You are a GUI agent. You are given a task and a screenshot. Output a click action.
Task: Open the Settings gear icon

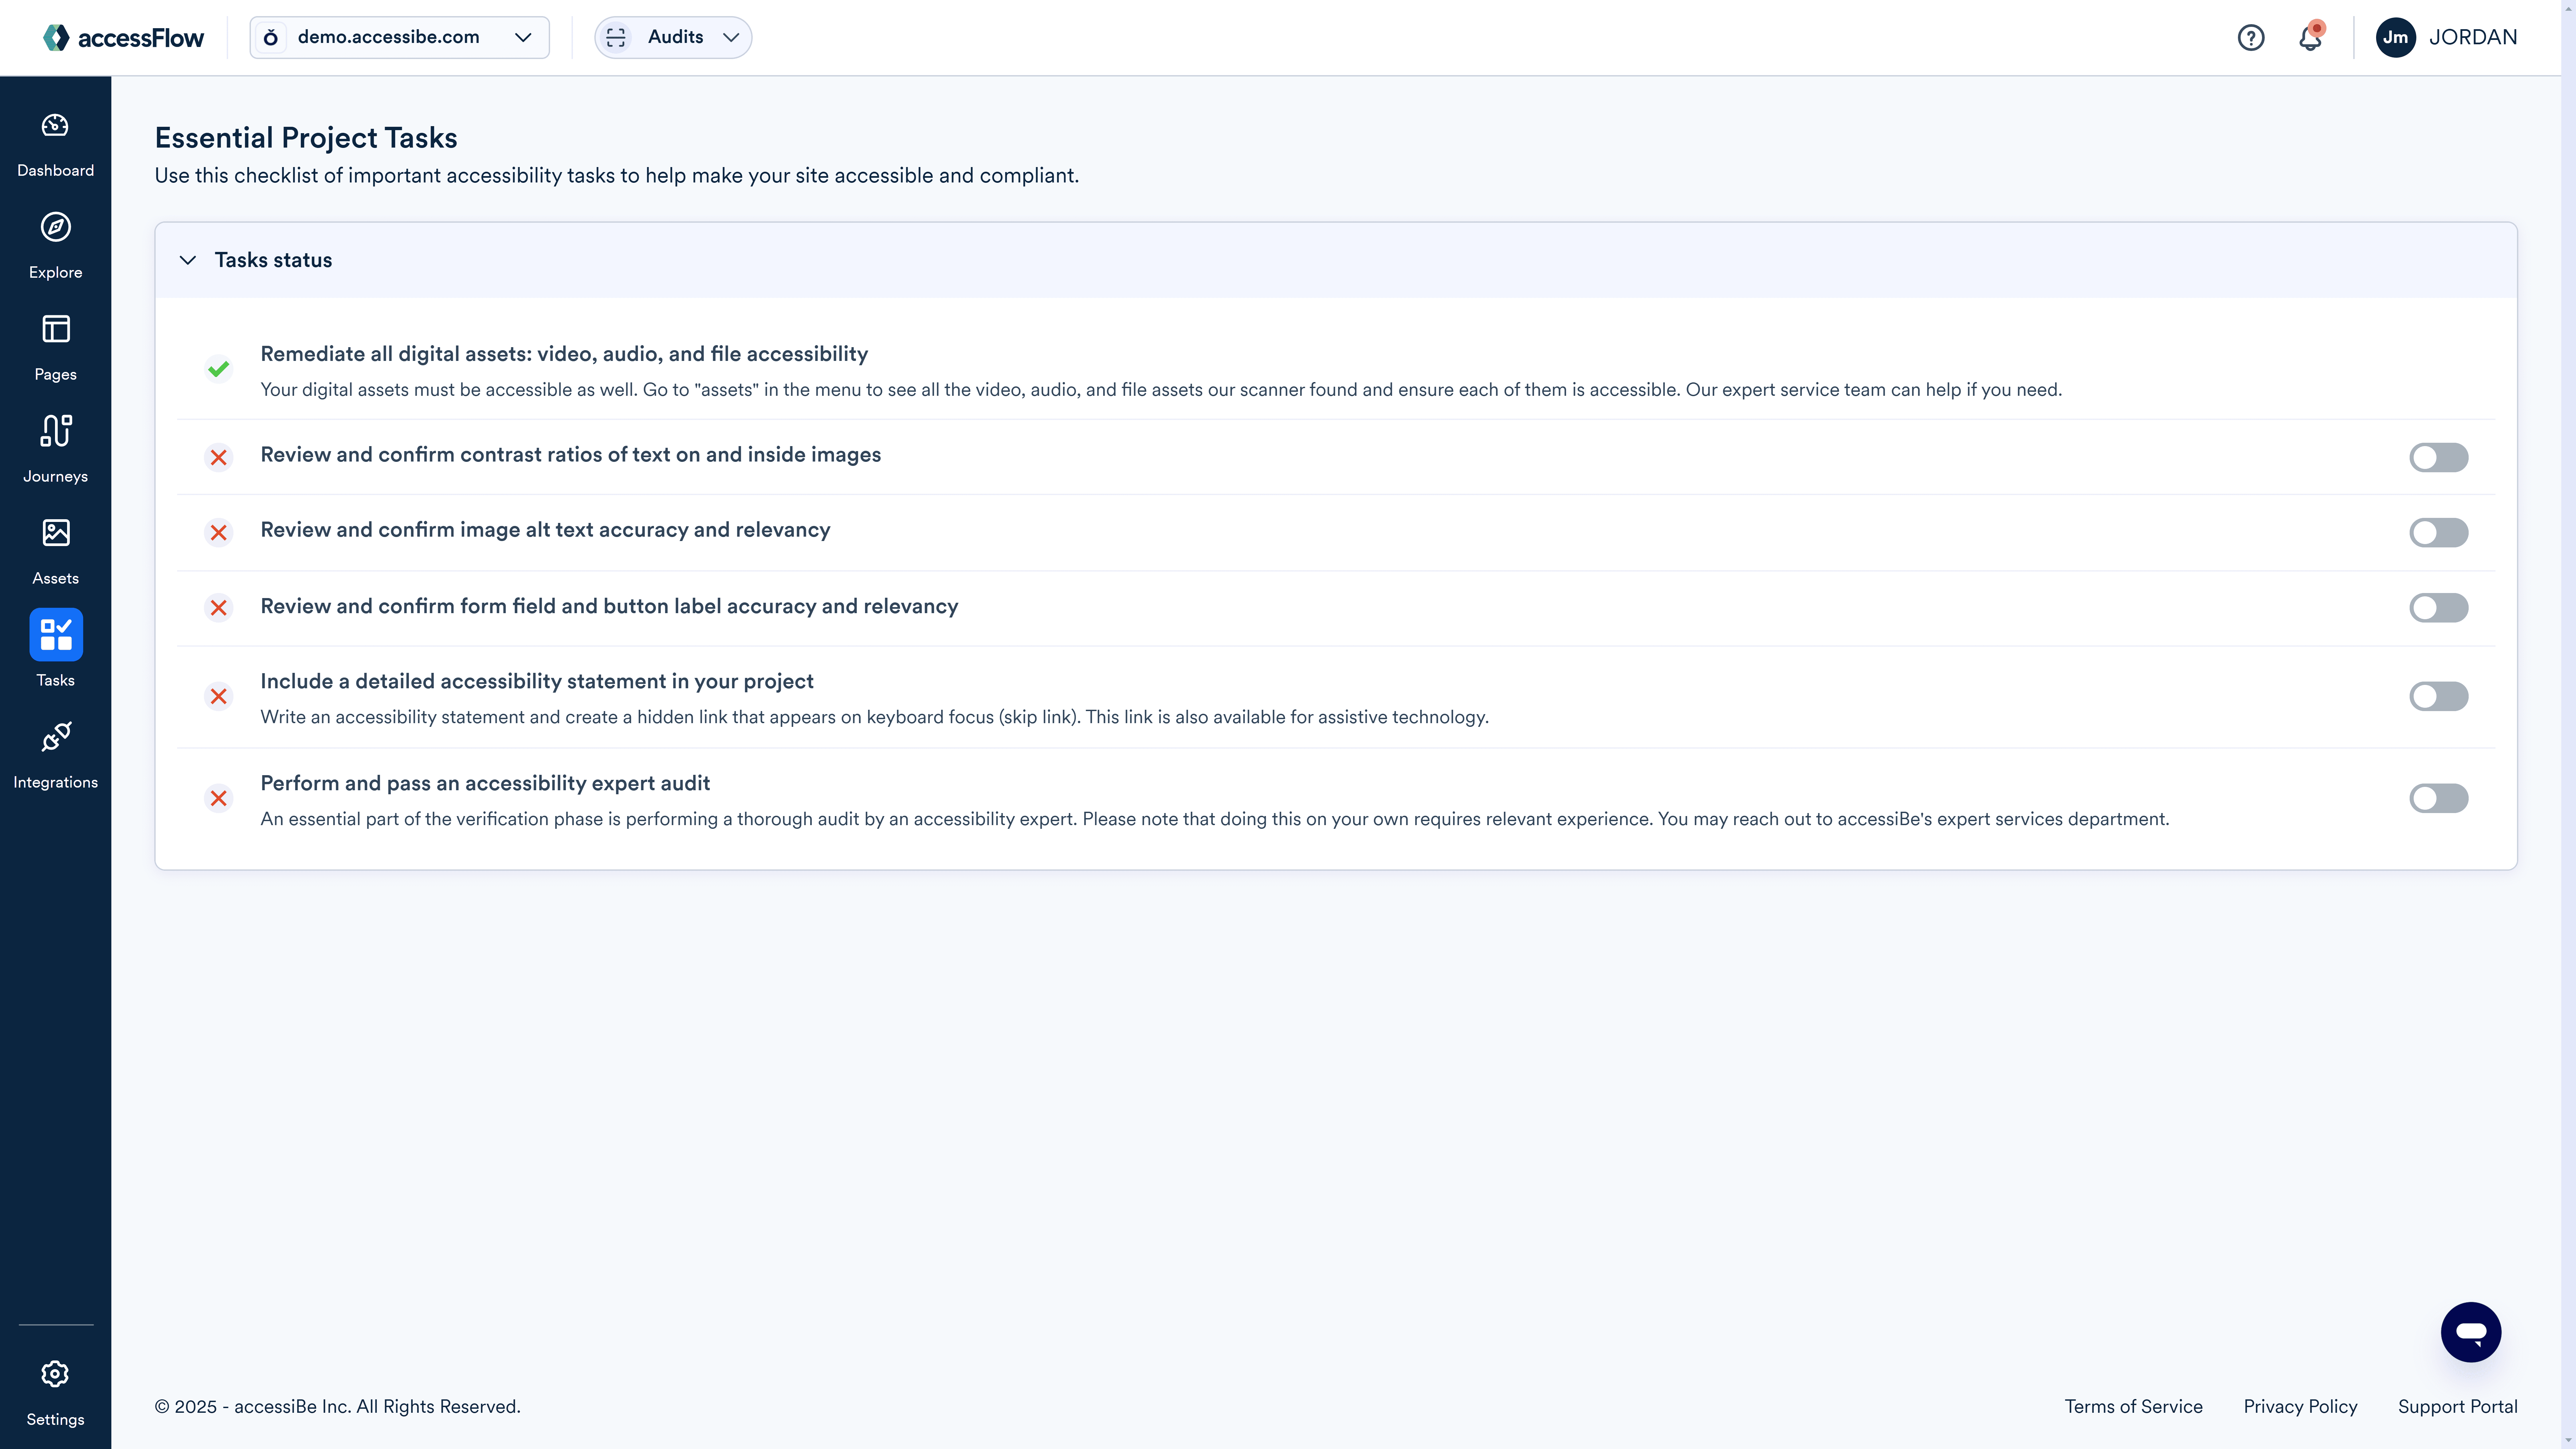click(x=55, y=1374)
